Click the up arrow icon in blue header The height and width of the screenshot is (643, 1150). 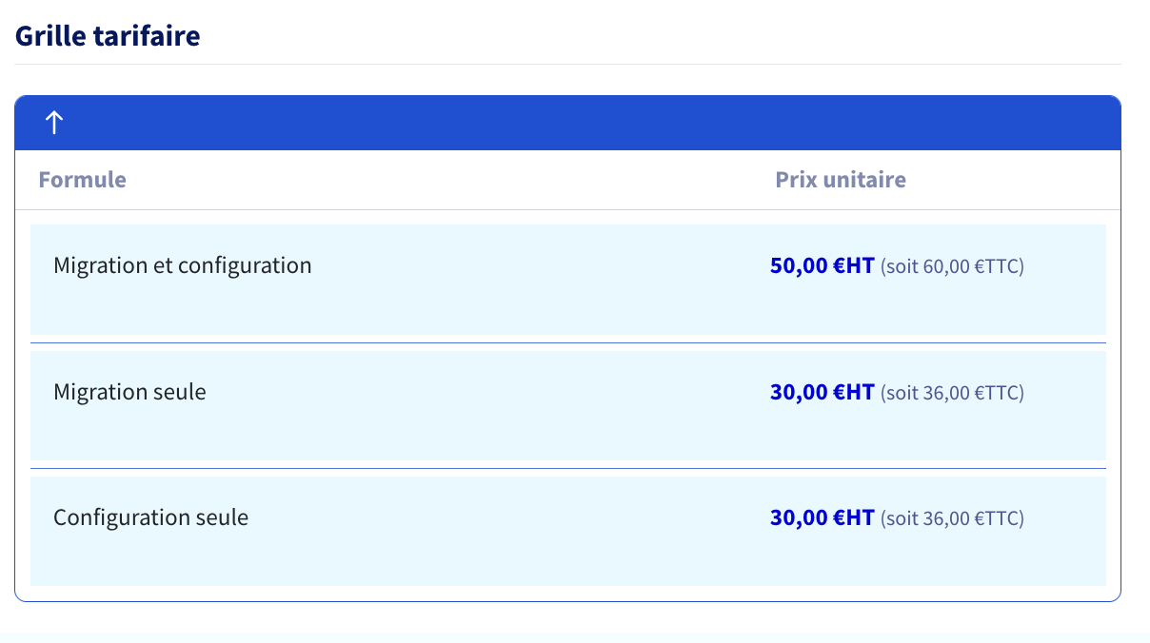point(54,123)
